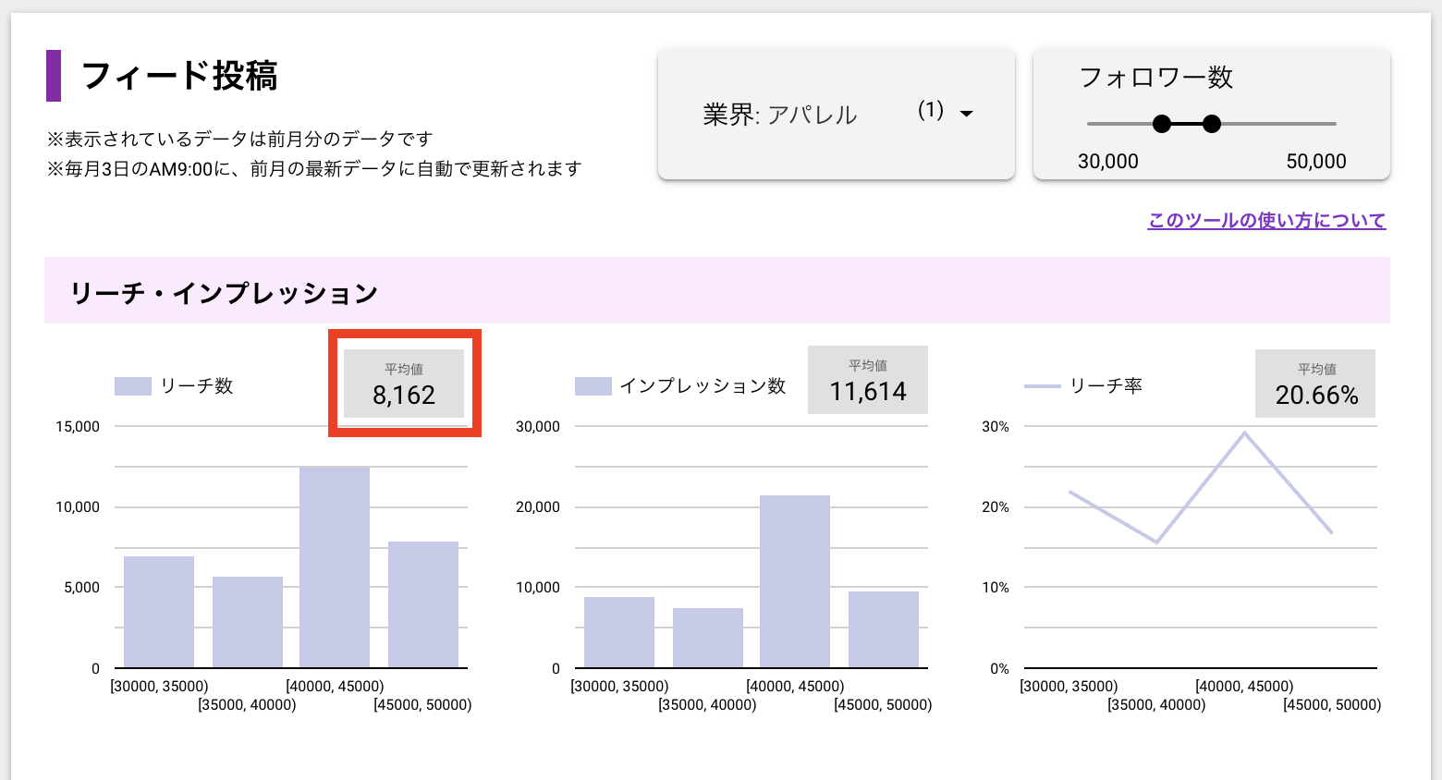Click the left handle of the フォロワー数 slider
The image size is (1442, 780).
pyautogui.click(x=1161, y=123)
